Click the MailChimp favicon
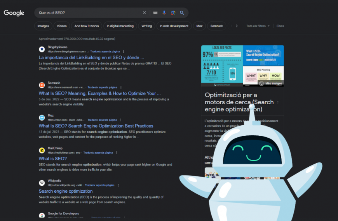Screen dimensions: 338x221 (42, 150)
